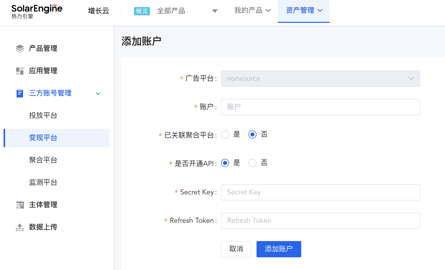Image resolution: width=445 pixels, height=270 pixels.
Task: Select 是 for 已关联聚合平台
Action: point(225,134)
